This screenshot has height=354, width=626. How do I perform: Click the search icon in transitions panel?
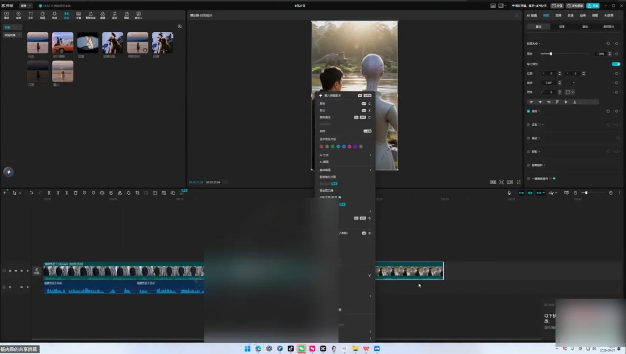[x=179, y=26]
